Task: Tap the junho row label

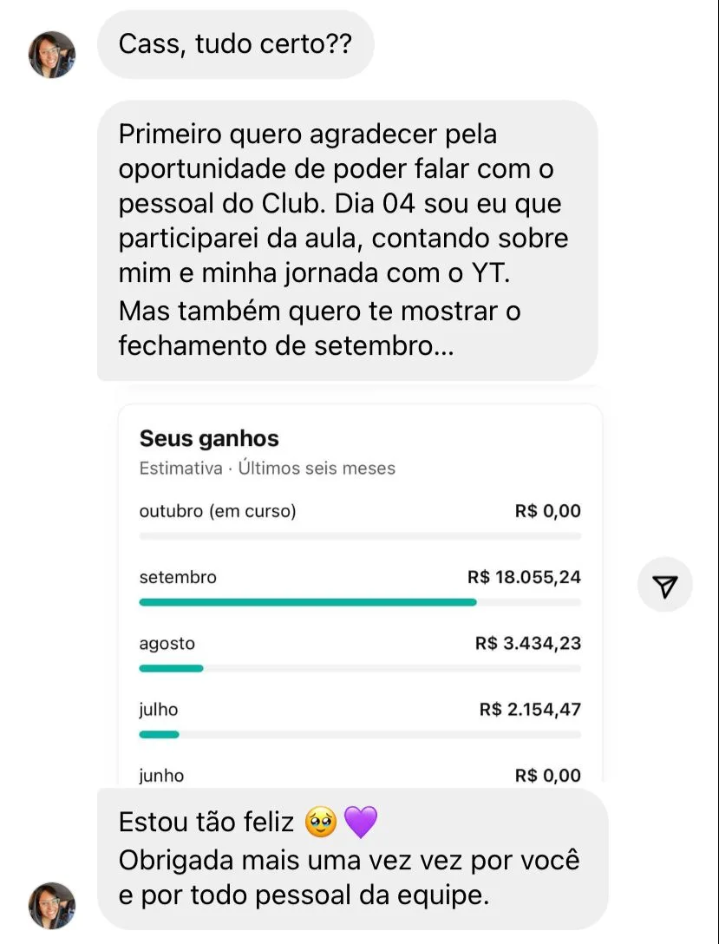Action: click(161, 776)
